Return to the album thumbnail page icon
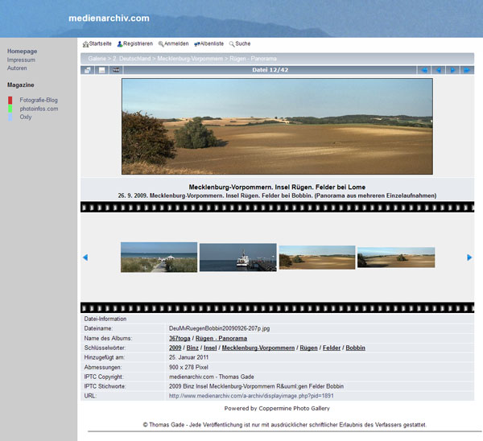Viewport: 483px width, 441px height. click(x=87, y=70)
